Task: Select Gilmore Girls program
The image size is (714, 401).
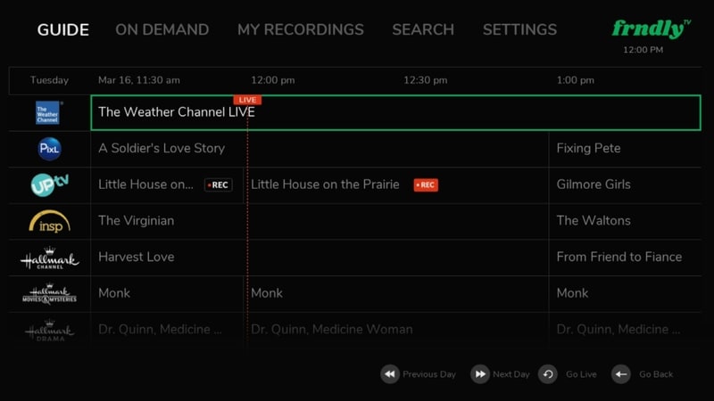Action: (626, 184)
